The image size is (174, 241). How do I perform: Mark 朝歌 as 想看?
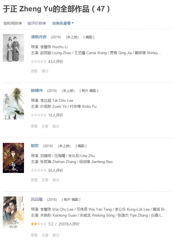pos(34,180)
